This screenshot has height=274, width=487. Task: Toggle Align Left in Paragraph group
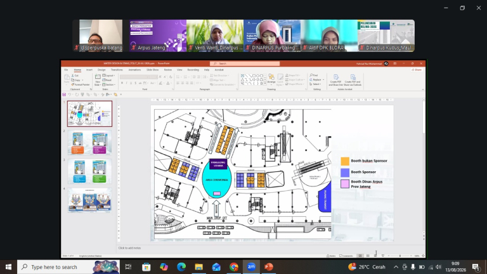[178, 83]
